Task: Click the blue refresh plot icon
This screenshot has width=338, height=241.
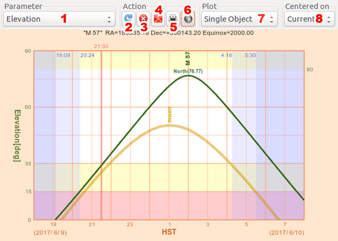Action: (x=128, y=18)
